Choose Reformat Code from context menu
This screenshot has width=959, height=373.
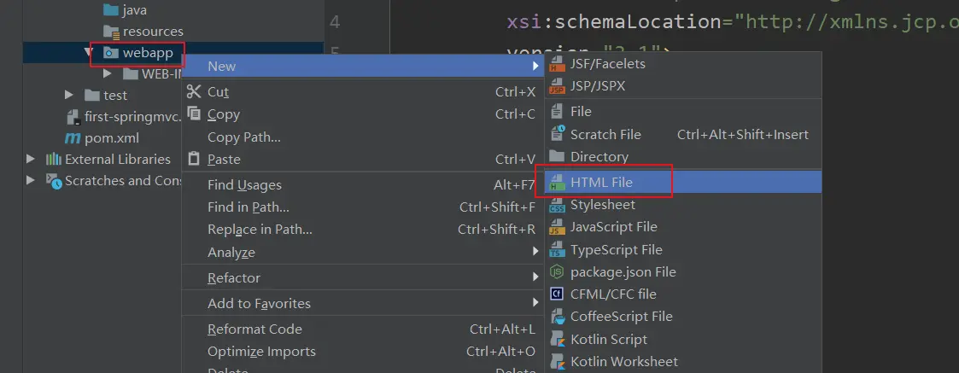(x=254, y=329)
